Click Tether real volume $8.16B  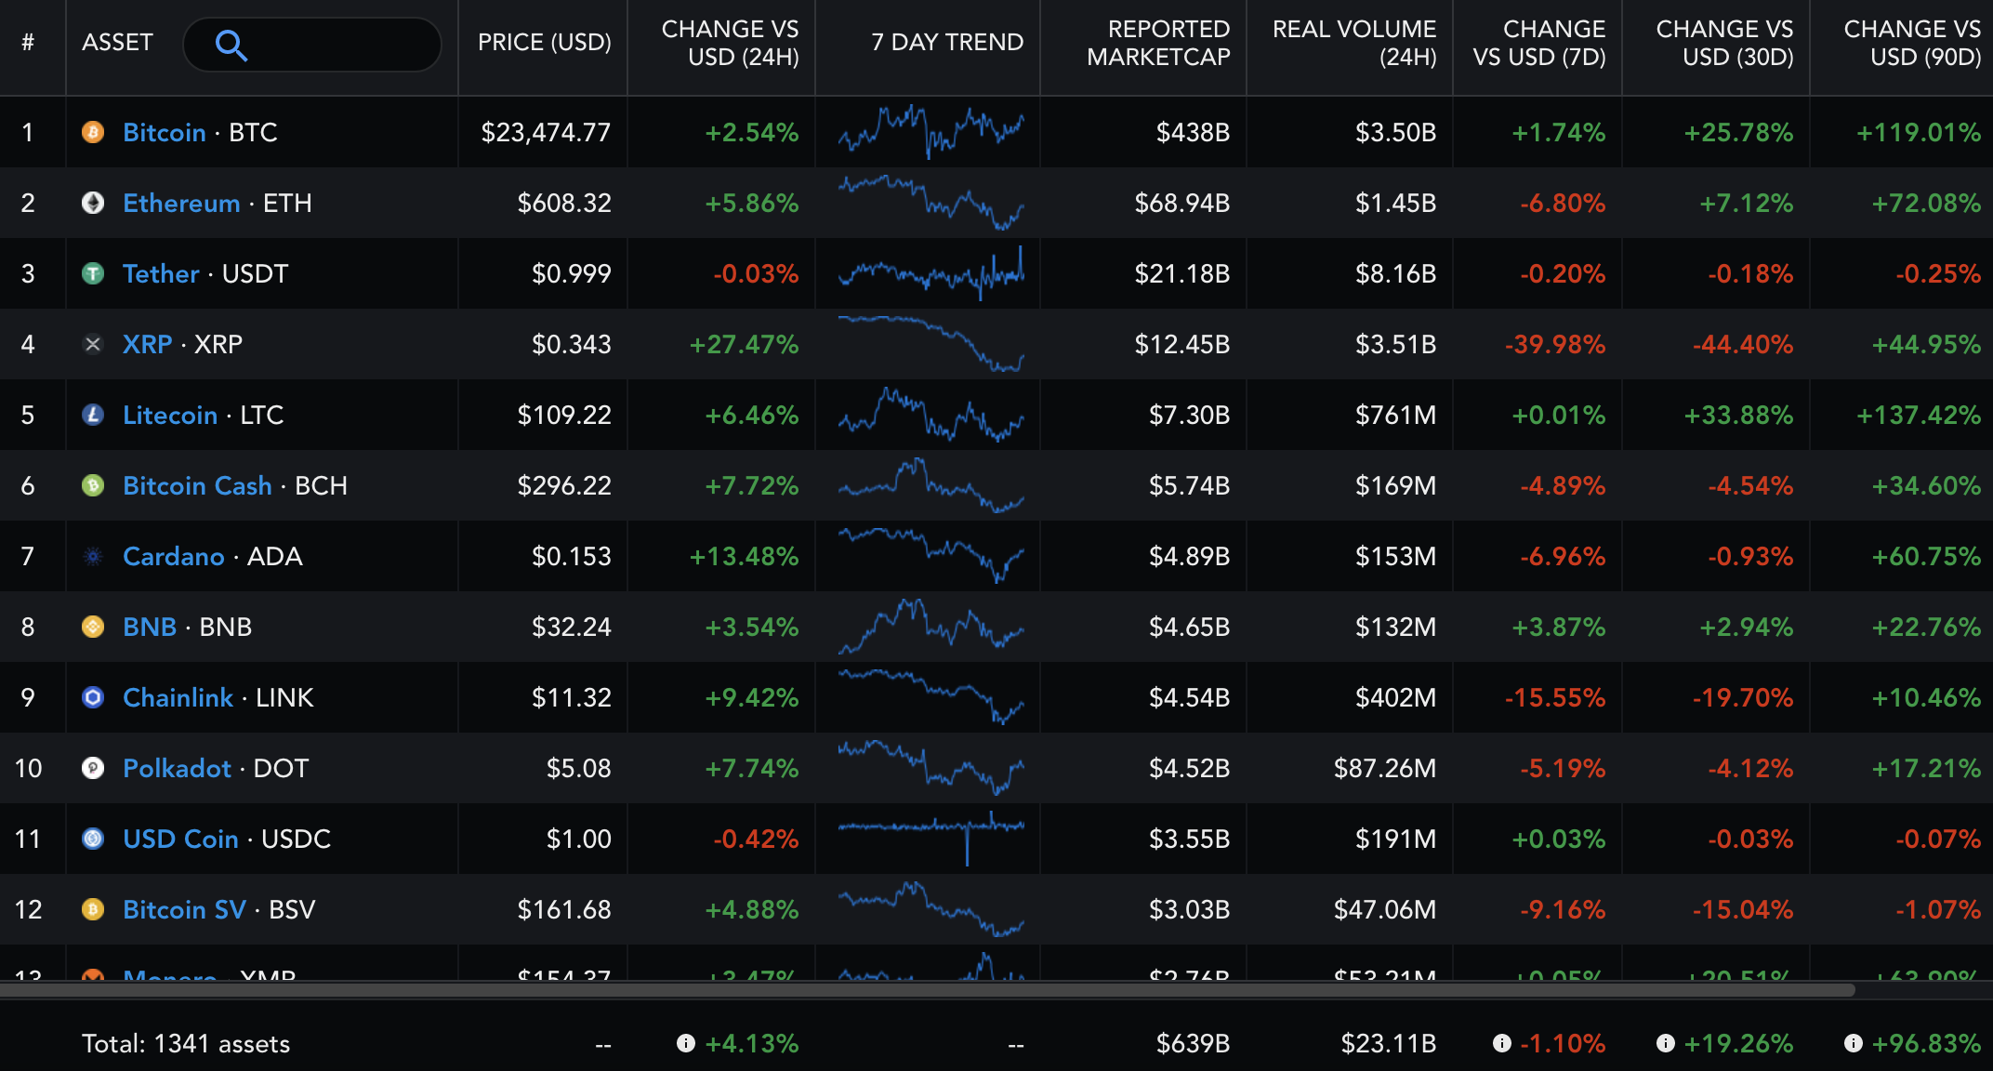pos(1395,273)
